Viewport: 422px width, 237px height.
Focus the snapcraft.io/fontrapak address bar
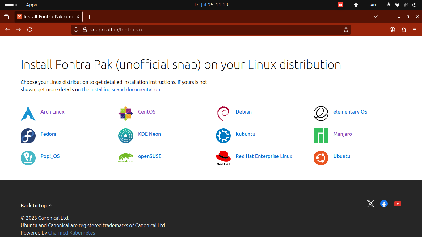pyautogui.click(x=211, y=30)
